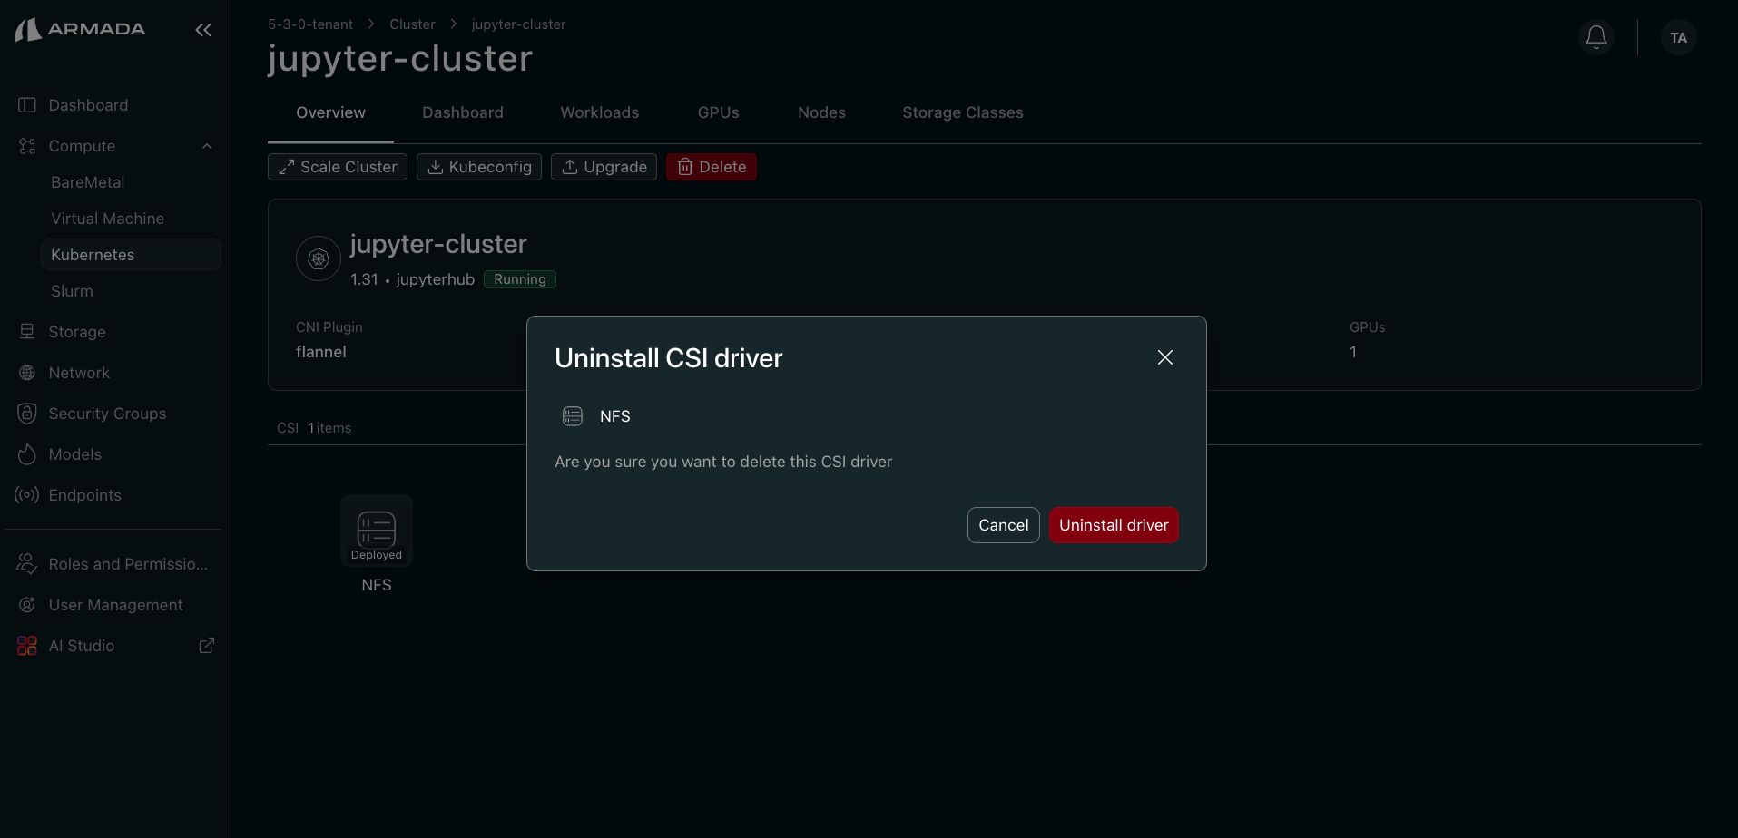Click the Kubernetes cluster logo beside jupyter-cluster
The width and height of the screenshot is (1738, 838).
point(318,258)
